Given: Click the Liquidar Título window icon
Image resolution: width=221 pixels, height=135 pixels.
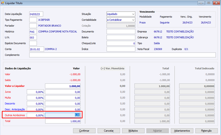Looking at the screenshot, I should (x=2, y=3).
